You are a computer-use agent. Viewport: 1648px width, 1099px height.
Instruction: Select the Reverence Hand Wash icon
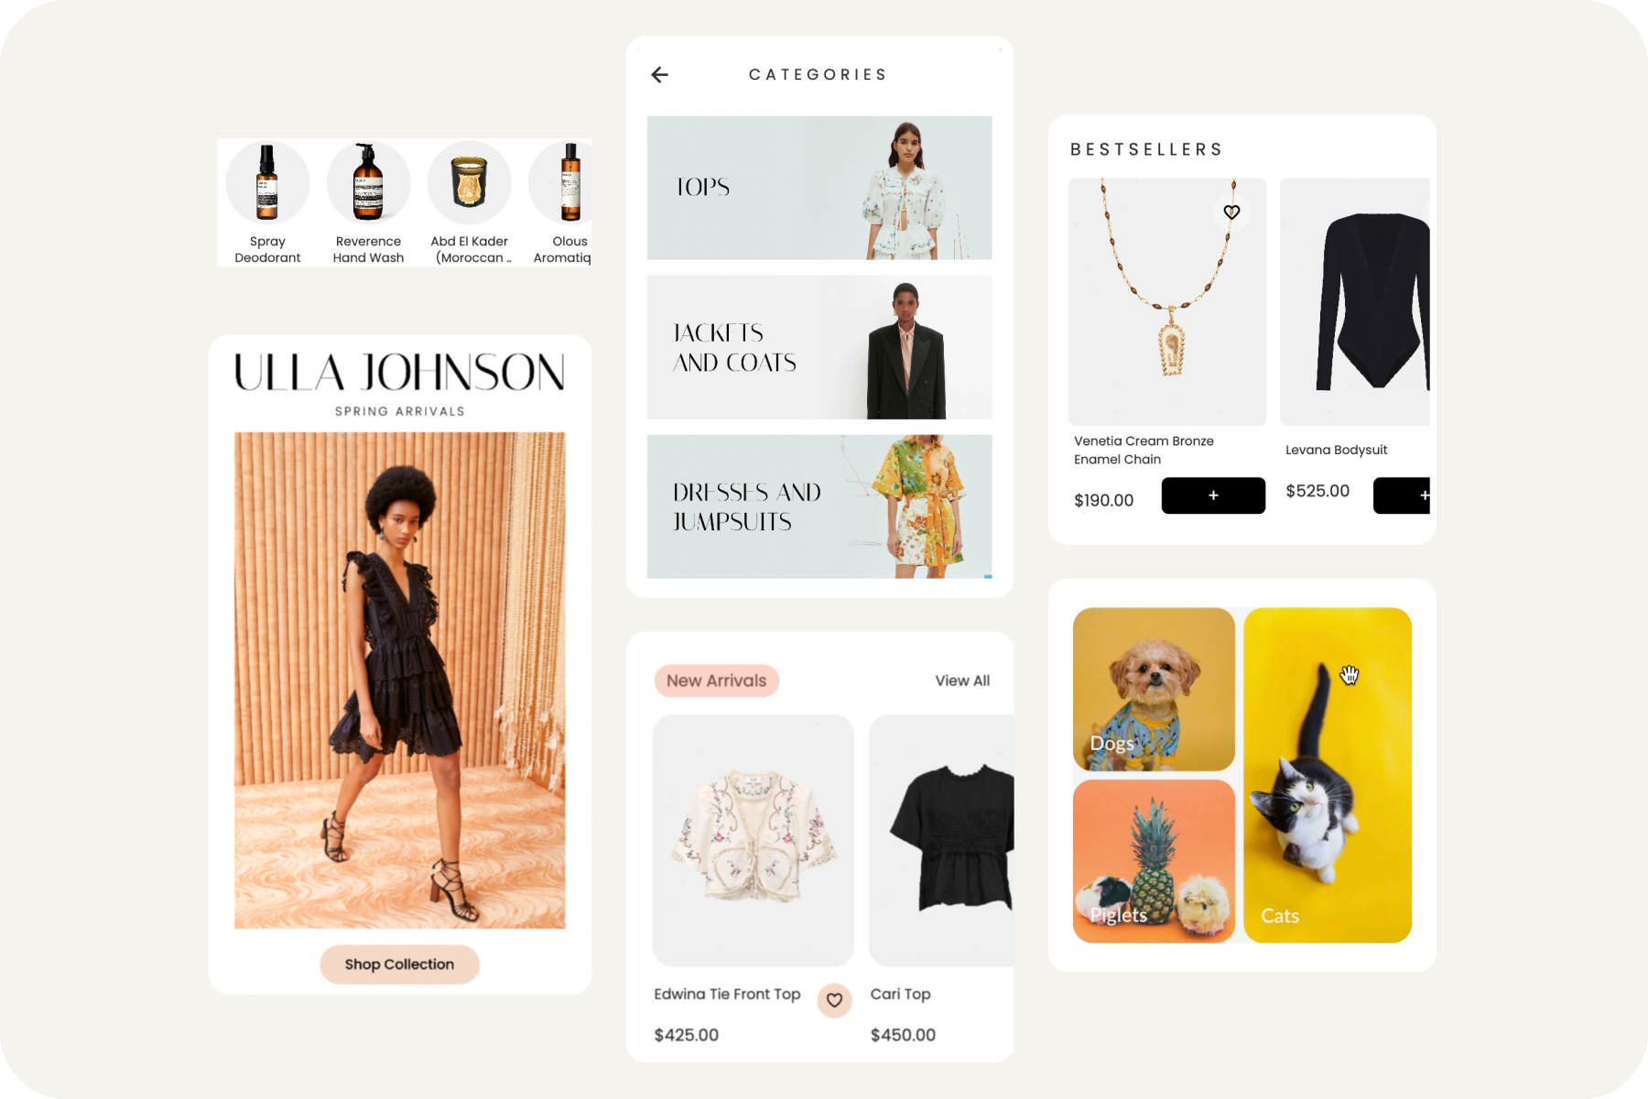pos(368,182)
